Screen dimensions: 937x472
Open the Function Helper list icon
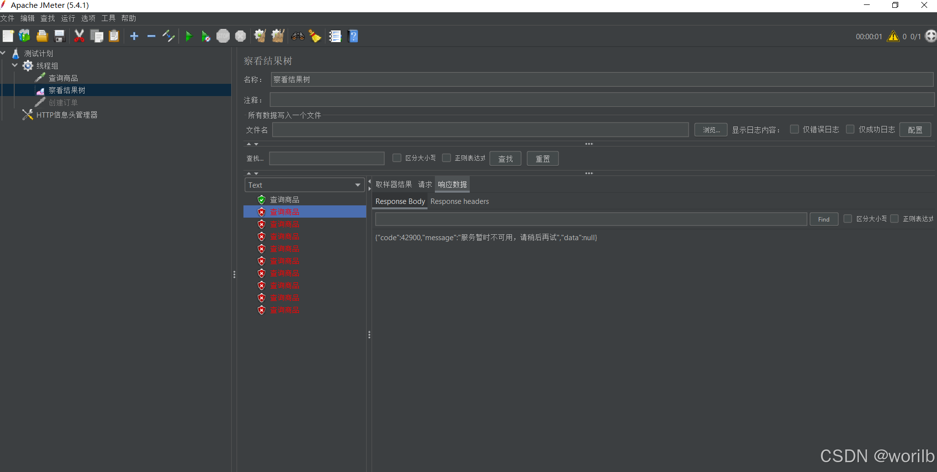[335, 36]
